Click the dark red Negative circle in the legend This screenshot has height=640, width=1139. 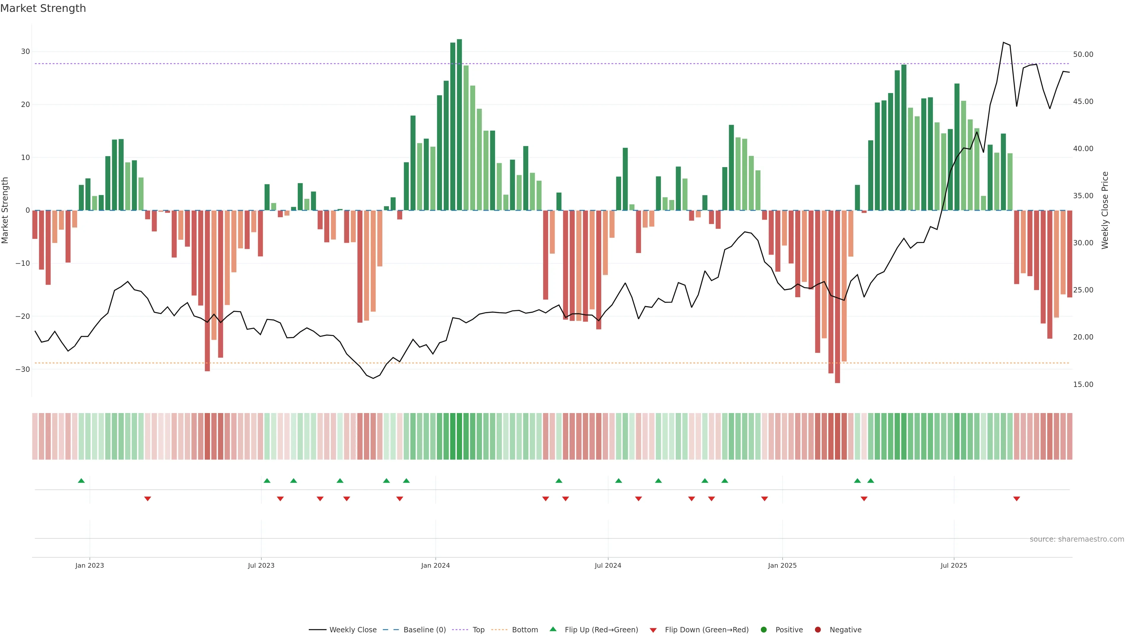click(x=817, y=629)
